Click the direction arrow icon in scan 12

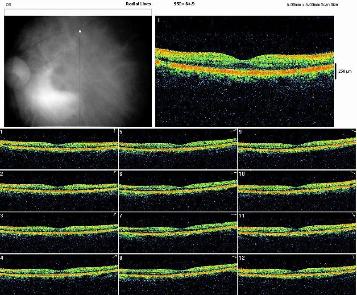(353, 258)
